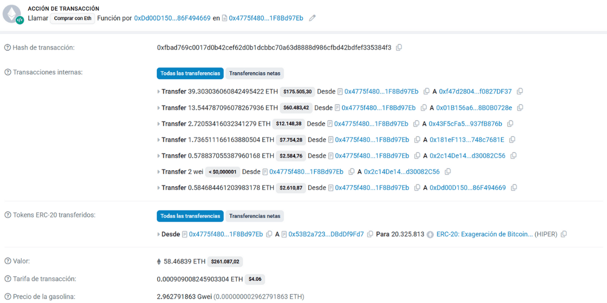Click help icon next to Precio de la gasolina

click(8, 296)
